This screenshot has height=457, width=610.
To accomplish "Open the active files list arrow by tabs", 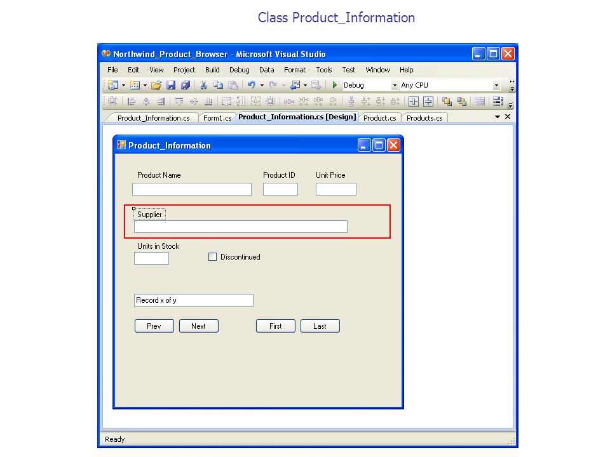I will [497, 117].
